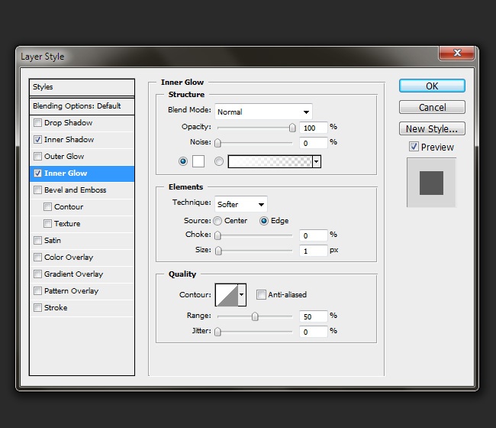Enable the Drop Shadow checkbox

click(37, 122)
